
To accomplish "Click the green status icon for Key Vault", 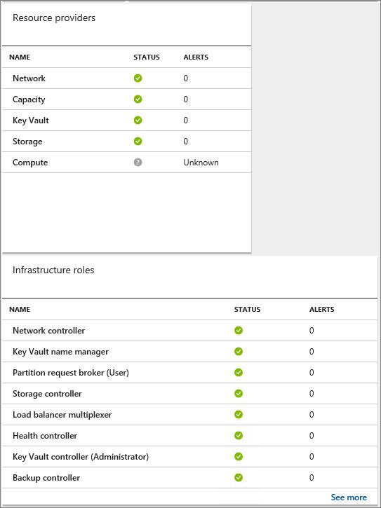I will tap(138, 121).
